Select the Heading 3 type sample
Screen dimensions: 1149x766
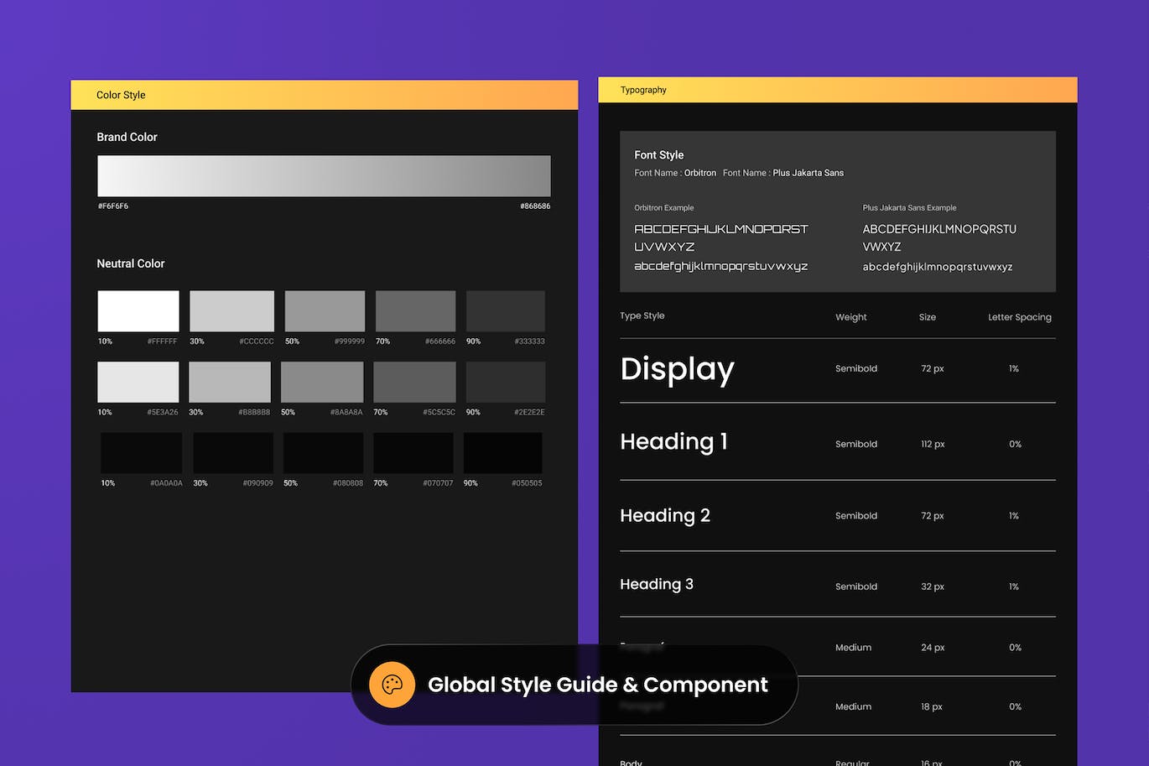pyautogui.click(x=656, y=584)
